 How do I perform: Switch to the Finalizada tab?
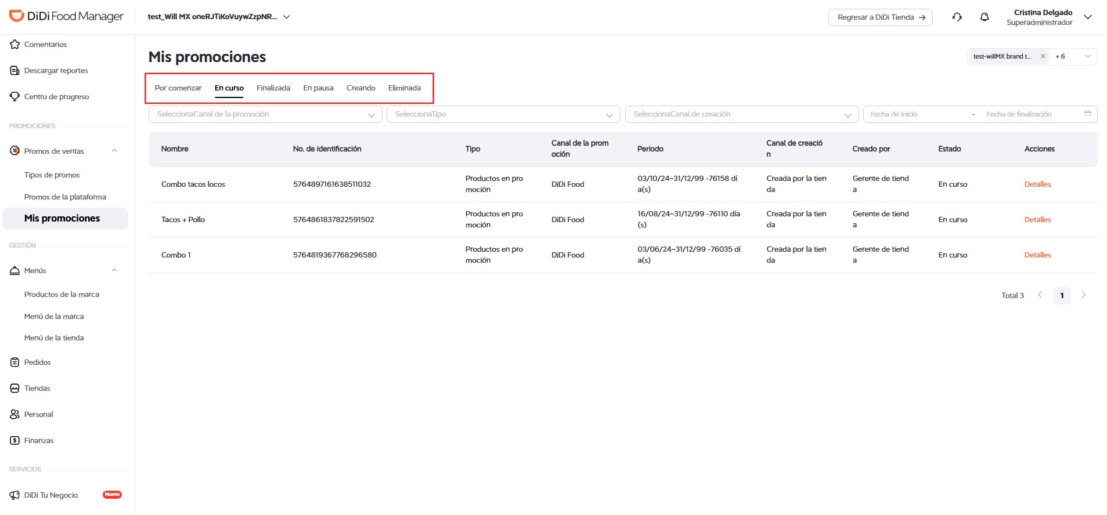click(x=273, y=88)
